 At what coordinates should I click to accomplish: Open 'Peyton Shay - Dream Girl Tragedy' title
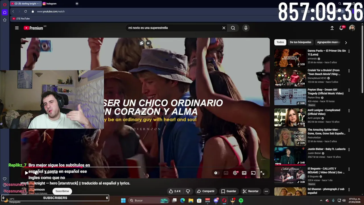pos(326,91)
